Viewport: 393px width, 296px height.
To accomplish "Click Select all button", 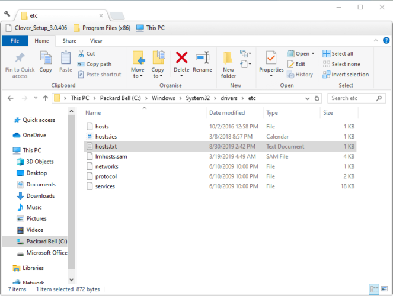I will (x=338, y=53).
